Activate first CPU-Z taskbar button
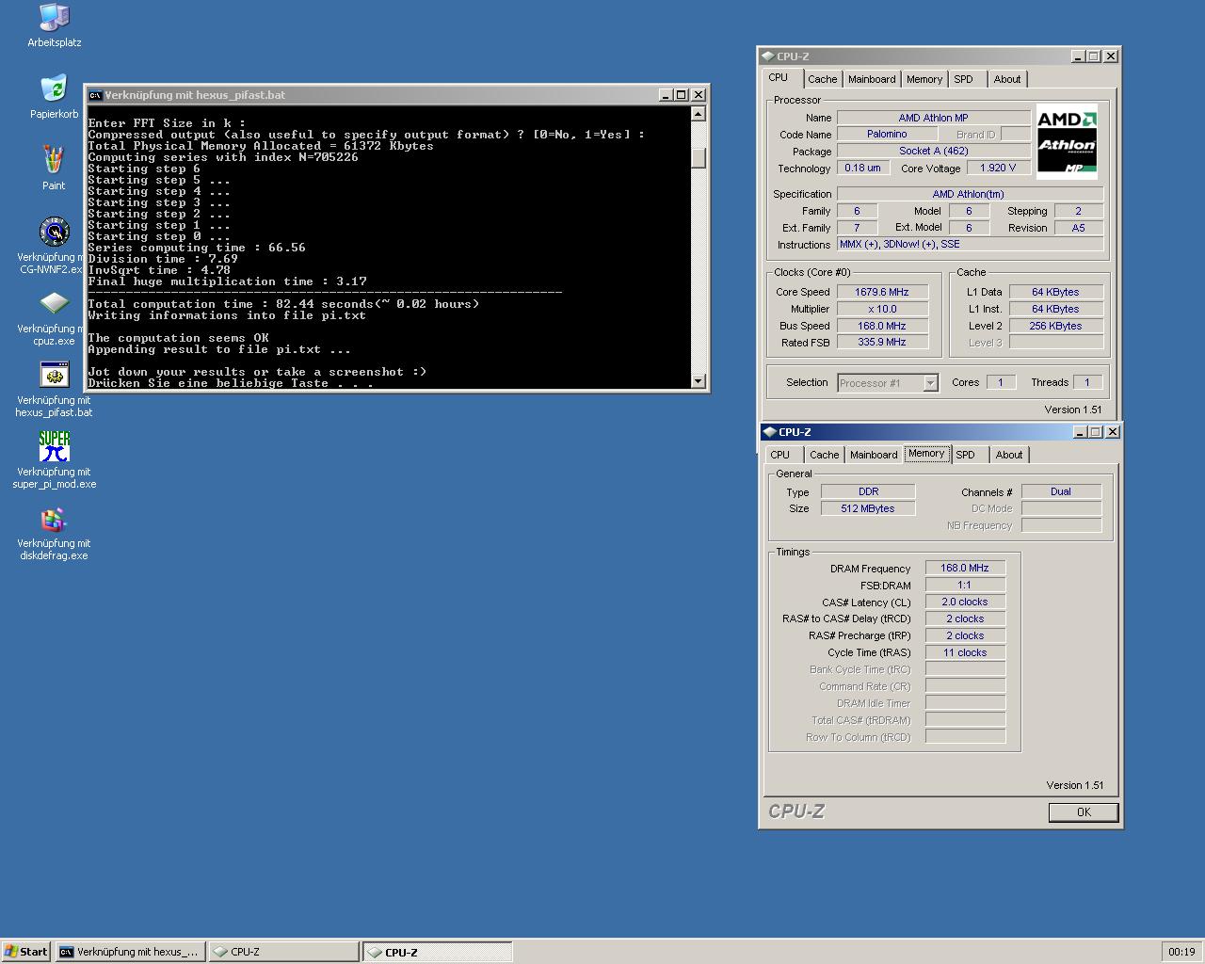This screenshot has height=964, width=1205. click(x=283, y=952)
